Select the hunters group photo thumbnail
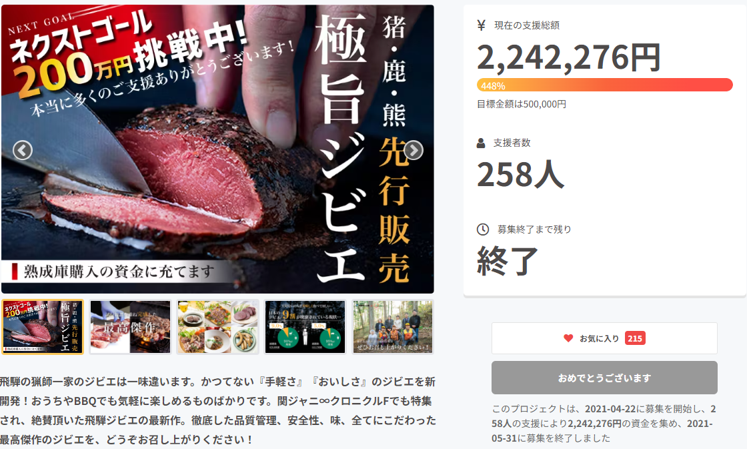This screenshot has width=747, height=449. coord(393,327)
